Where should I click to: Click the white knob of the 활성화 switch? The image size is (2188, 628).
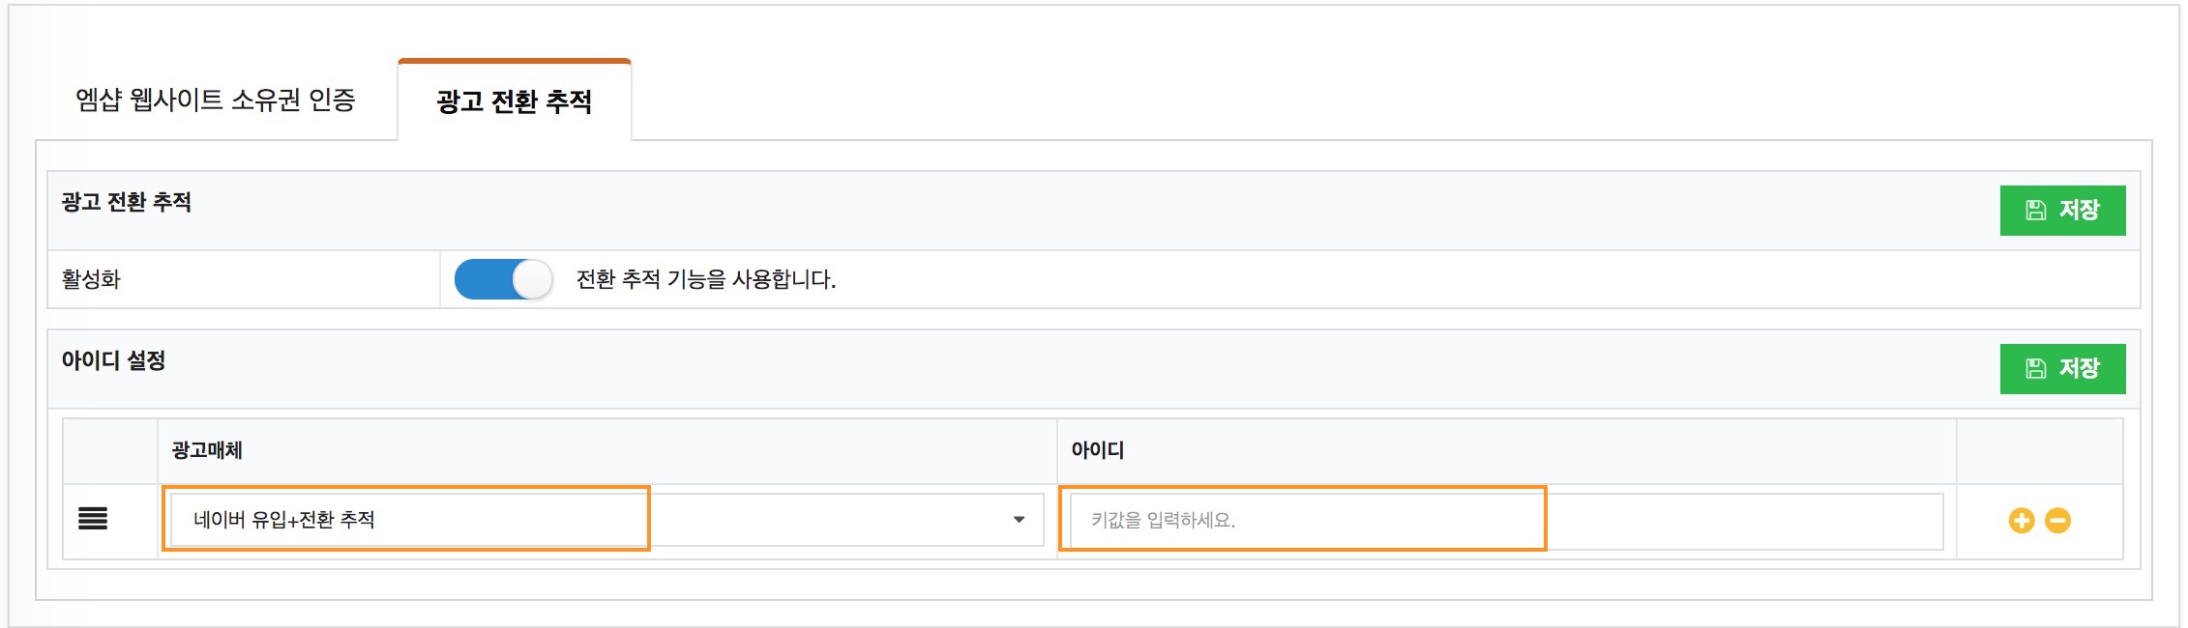point(531,280)
